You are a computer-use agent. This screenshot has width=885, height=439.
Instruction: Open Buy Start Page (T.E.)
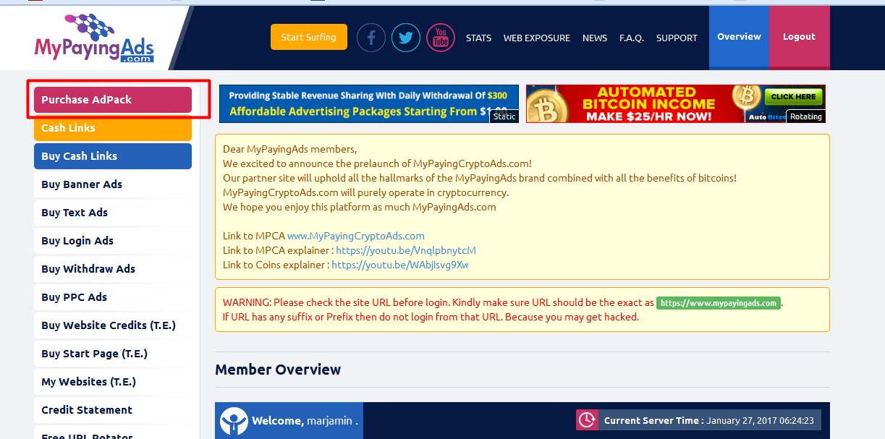pos(113,354)
